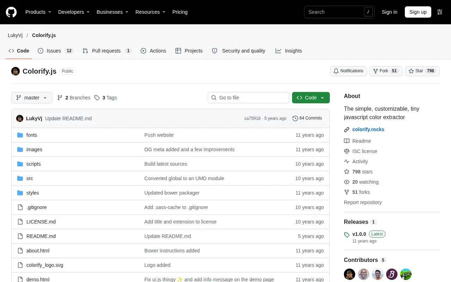This screenshot has height=282, width=451.
Task: Open the LICENSE.md file
Action: pyautogui.click(x=41, y=222)
